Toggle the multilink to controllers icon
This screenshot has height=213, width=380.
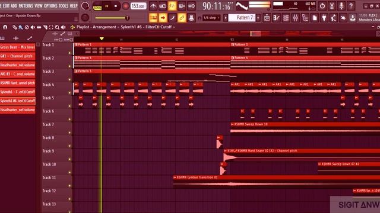[182, 18]
